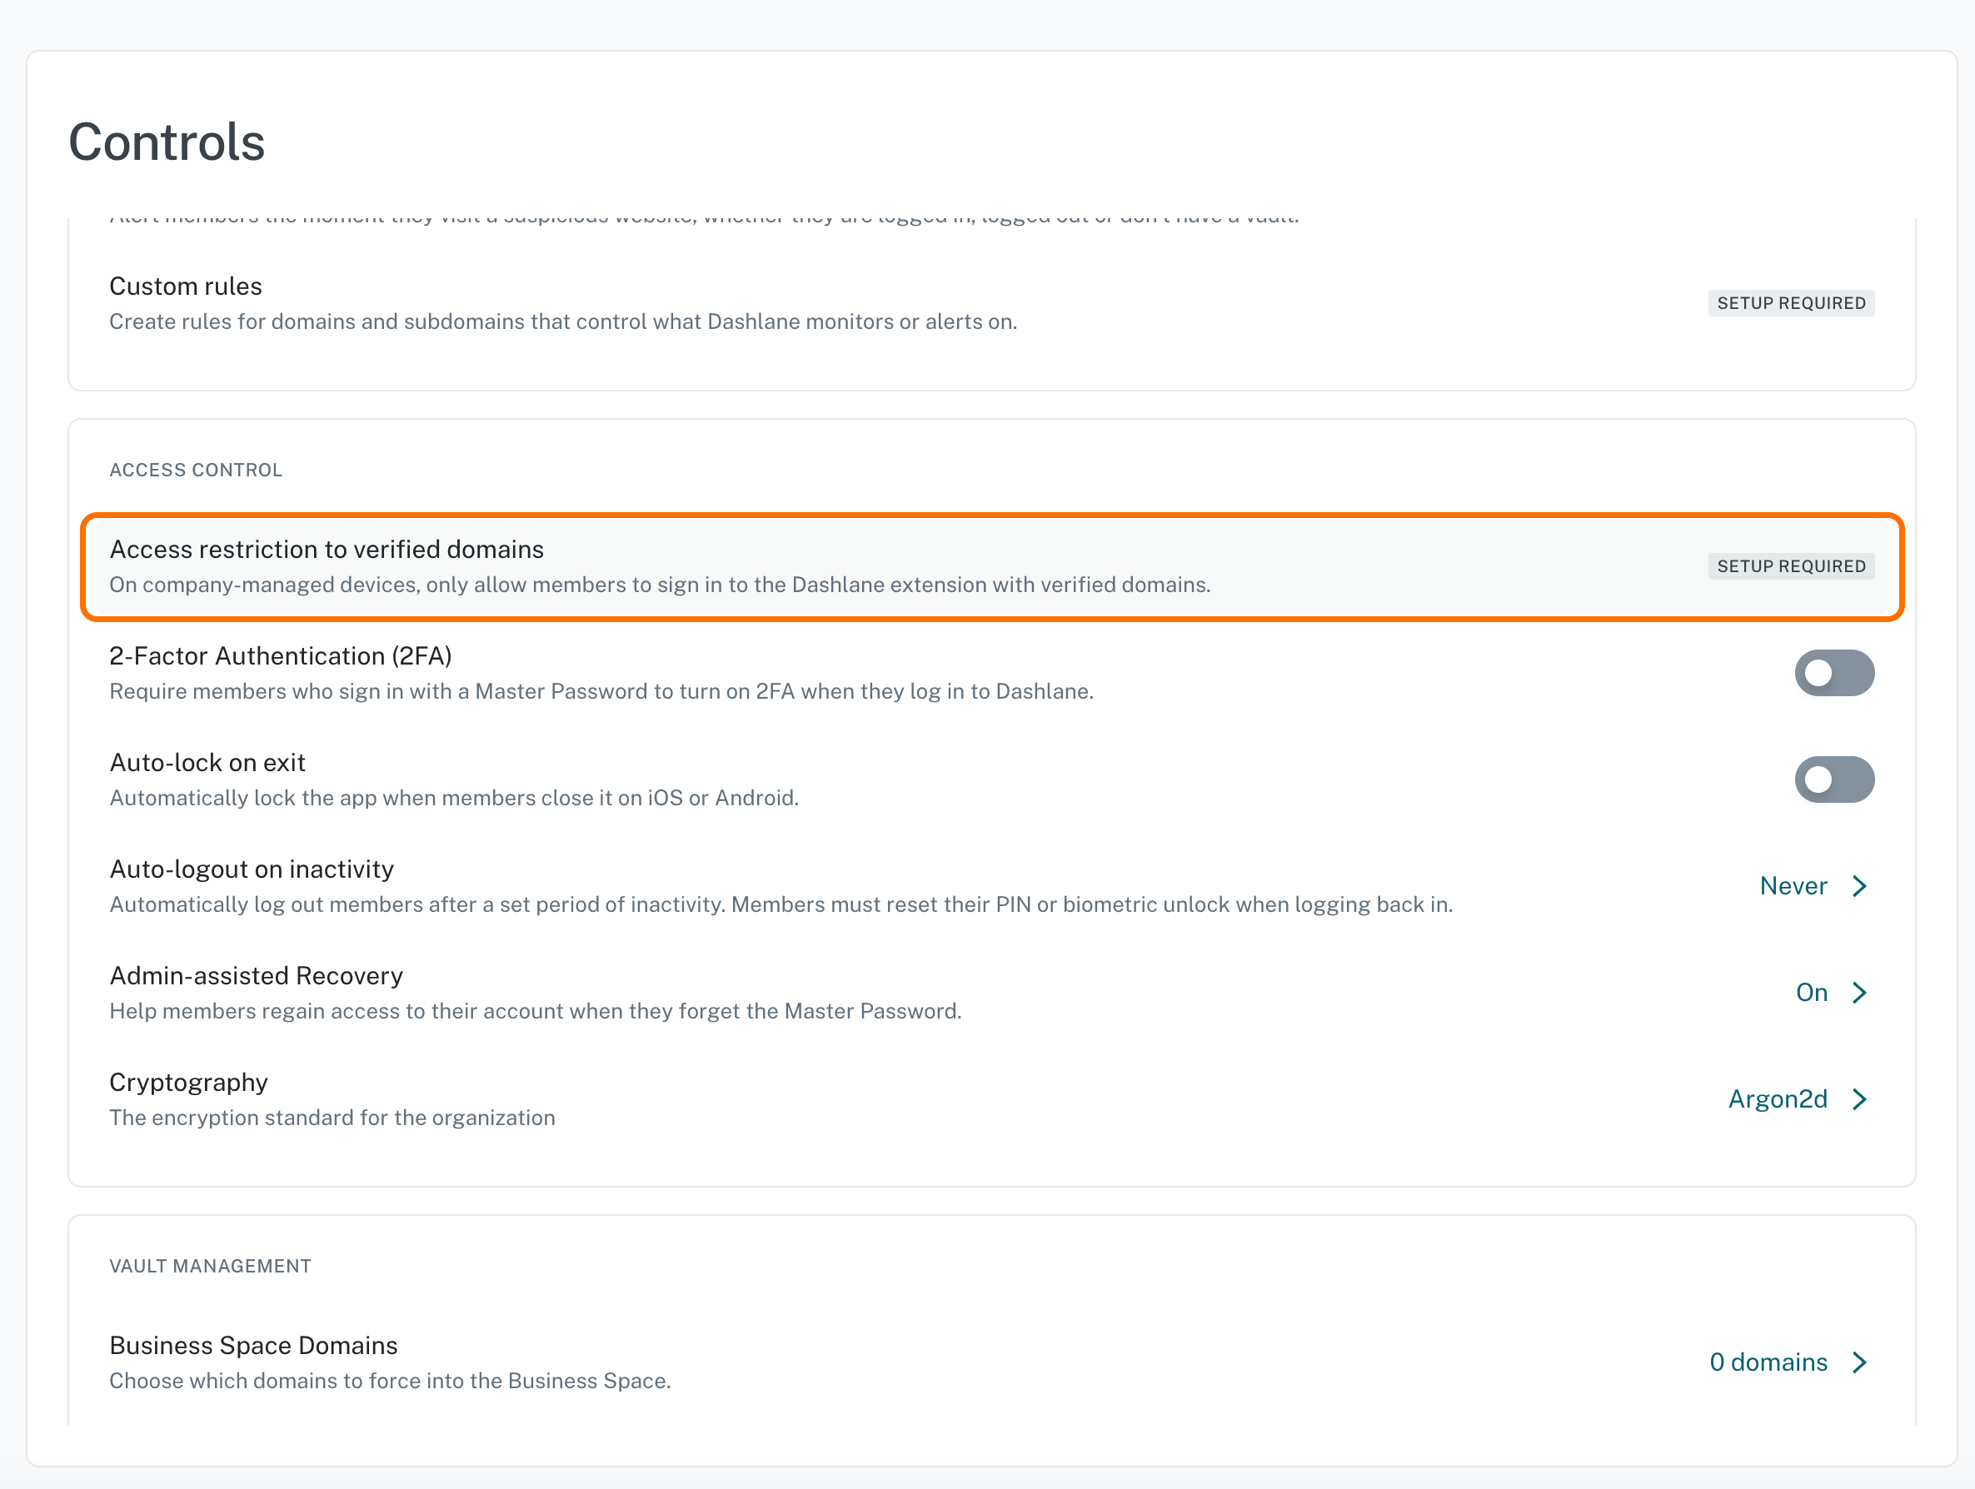Image resolution: width=1975 pixels, height=1489 pixels.
Task: Open Admin-assisted Recovery chevron arrow
Action: coord(1860,993)
